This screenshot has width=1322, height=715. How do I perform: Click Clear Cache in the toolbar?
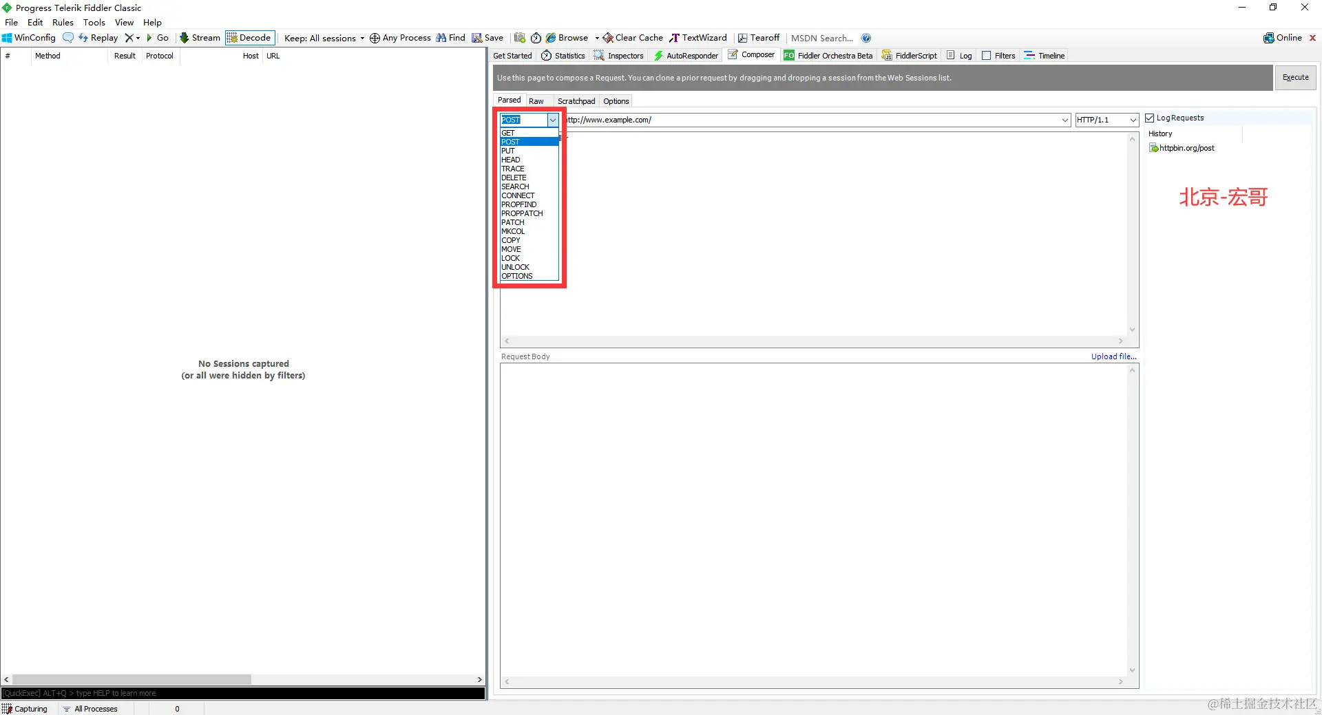[x=633, y=38]
